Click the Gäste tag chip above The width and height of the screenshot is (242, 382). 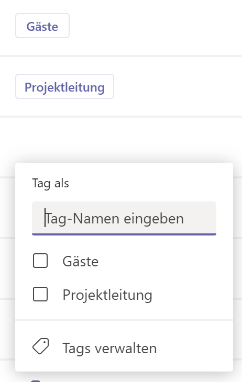(x=42, y=26)
